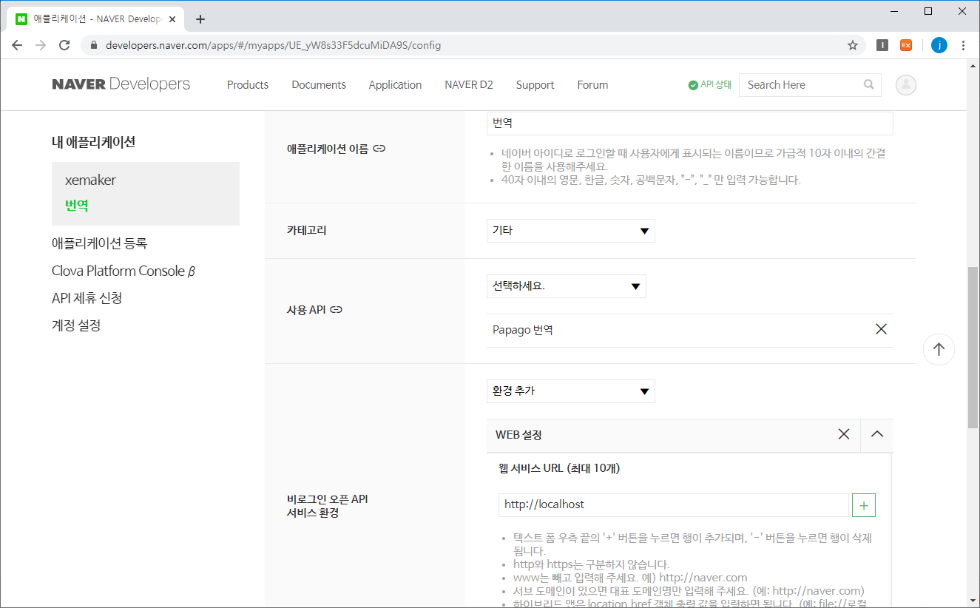
Task: Click the 비로그인 오픈 API 서비스 환경 label
Action: coord(328,506)
